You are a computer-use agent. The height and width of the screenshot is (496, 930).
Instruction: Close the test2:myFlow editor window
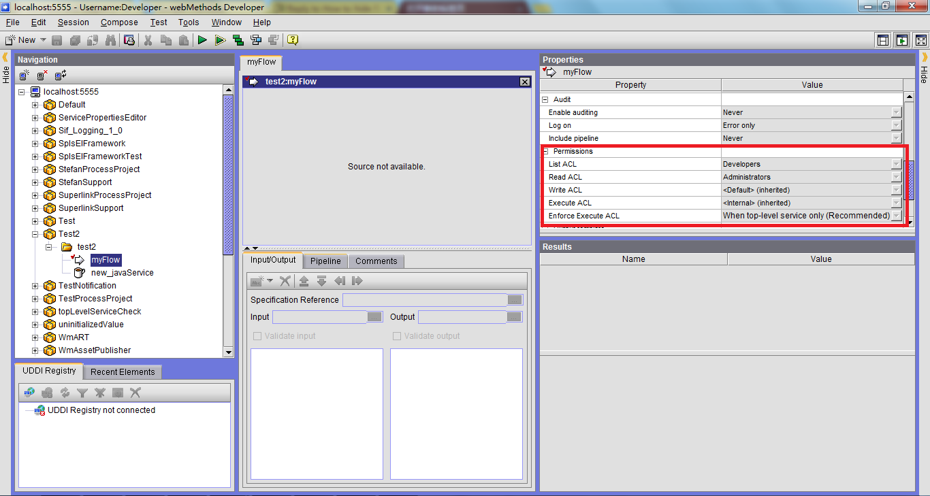(525, 82)
